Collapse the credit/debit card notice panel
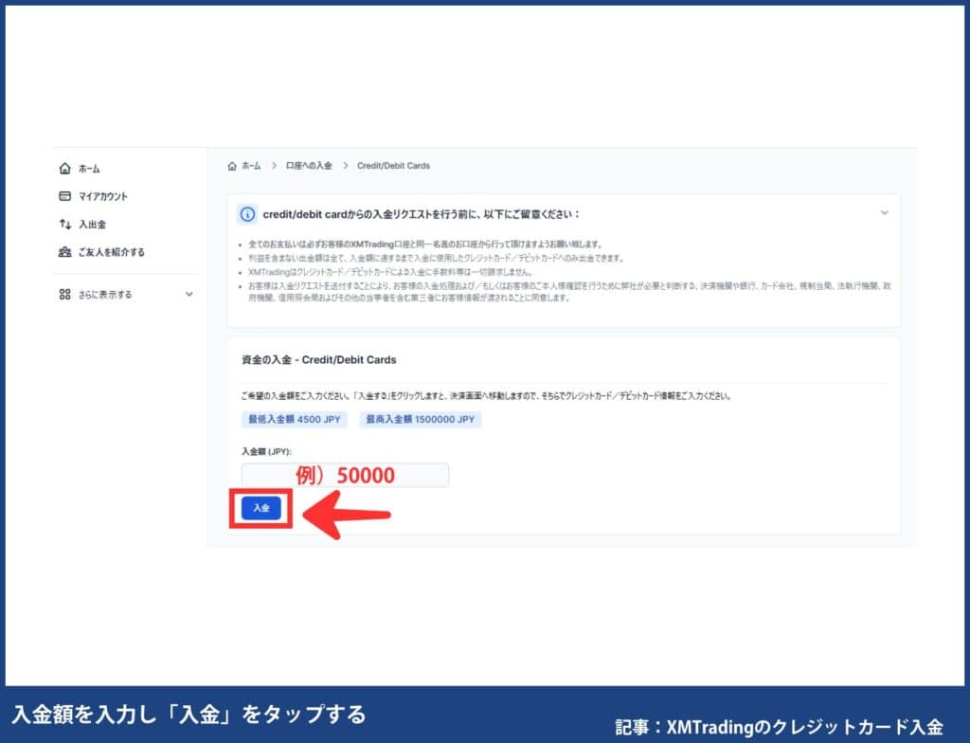Screen dimensions: 970x743 pos(884,212)
